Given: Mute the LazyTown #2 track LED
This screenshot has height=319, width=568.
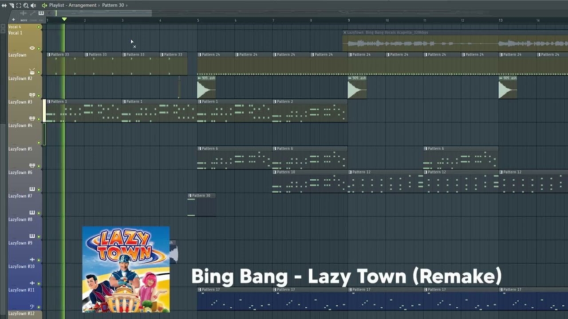Looking at the screenshot, I should coord(39,95).
